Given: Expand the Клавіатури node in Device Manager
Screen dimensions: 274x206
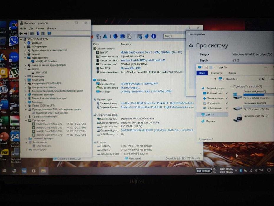Looking at the screenshot, I should 25,76.
